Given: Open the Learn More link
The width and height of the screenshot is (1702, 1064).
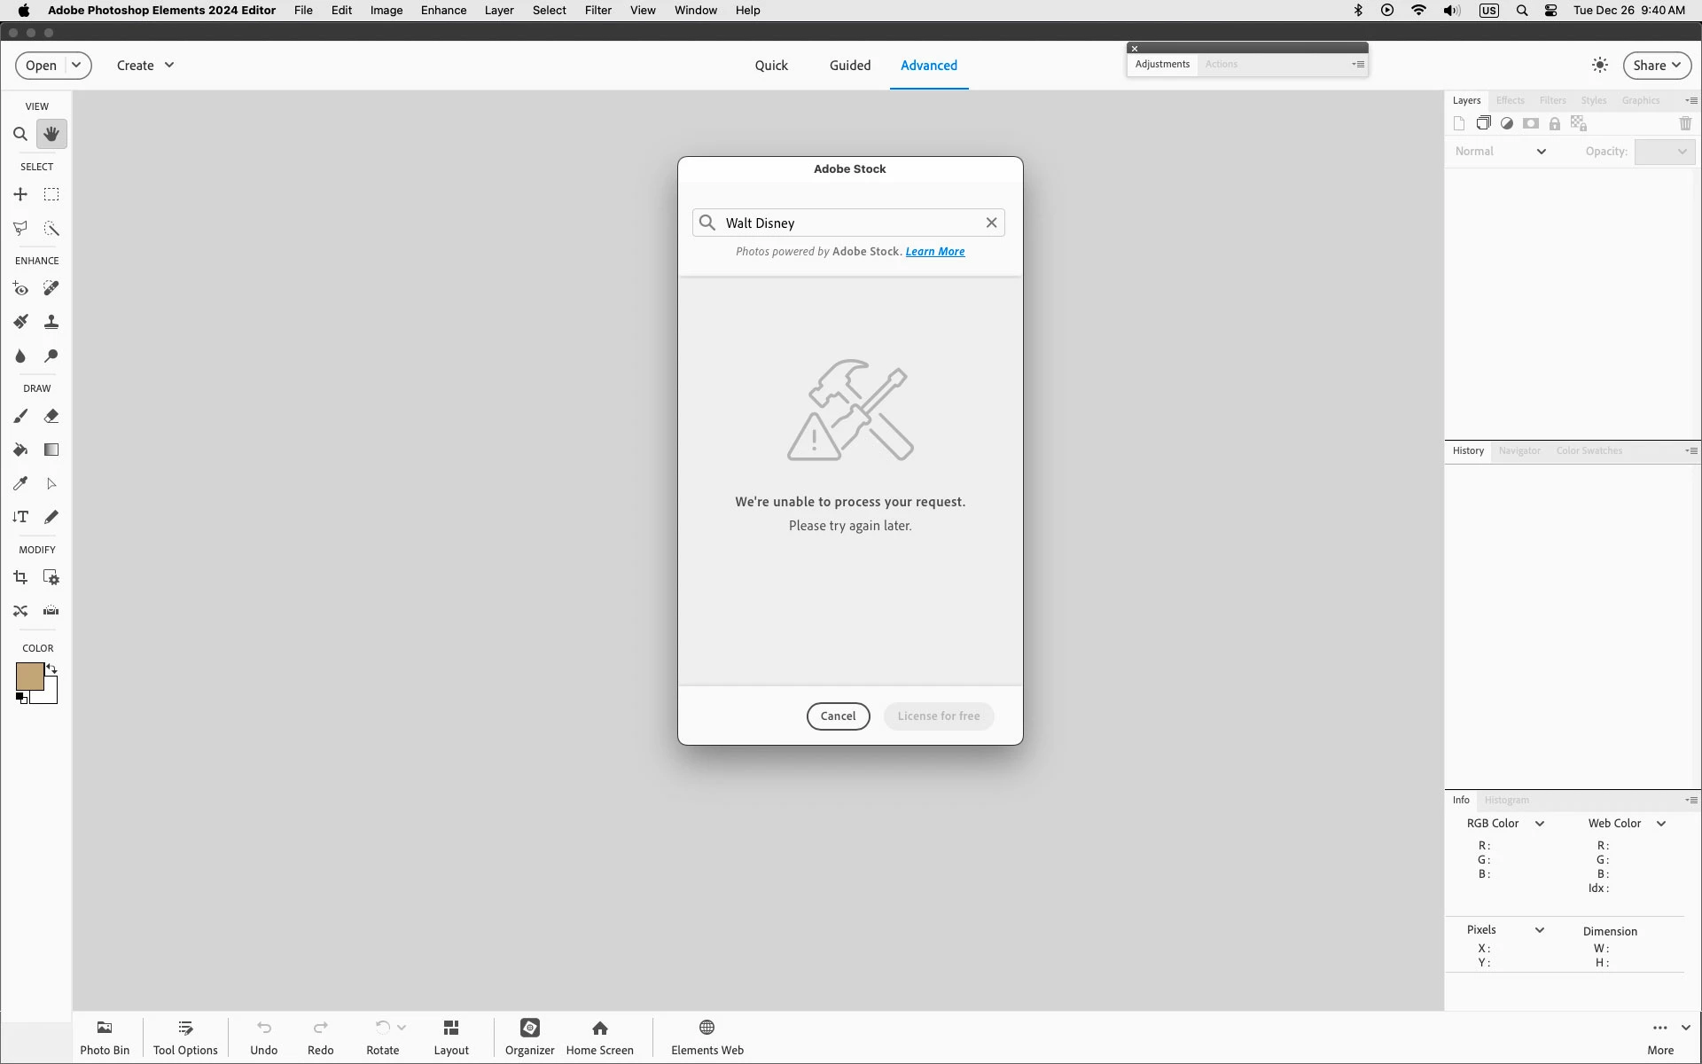Looking at the screenshot, I should (x=934, y=252).
